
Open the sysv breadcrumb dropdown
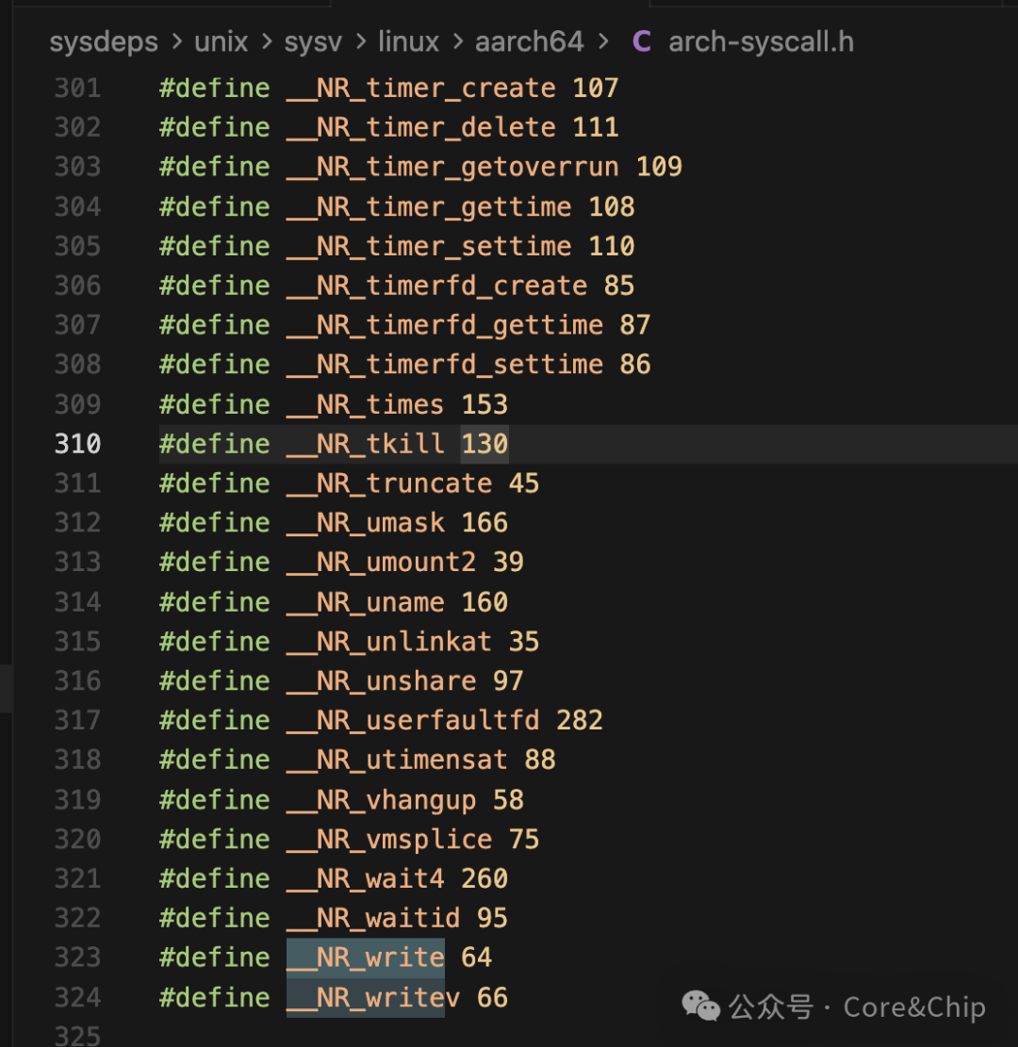(x=312, y=41)
